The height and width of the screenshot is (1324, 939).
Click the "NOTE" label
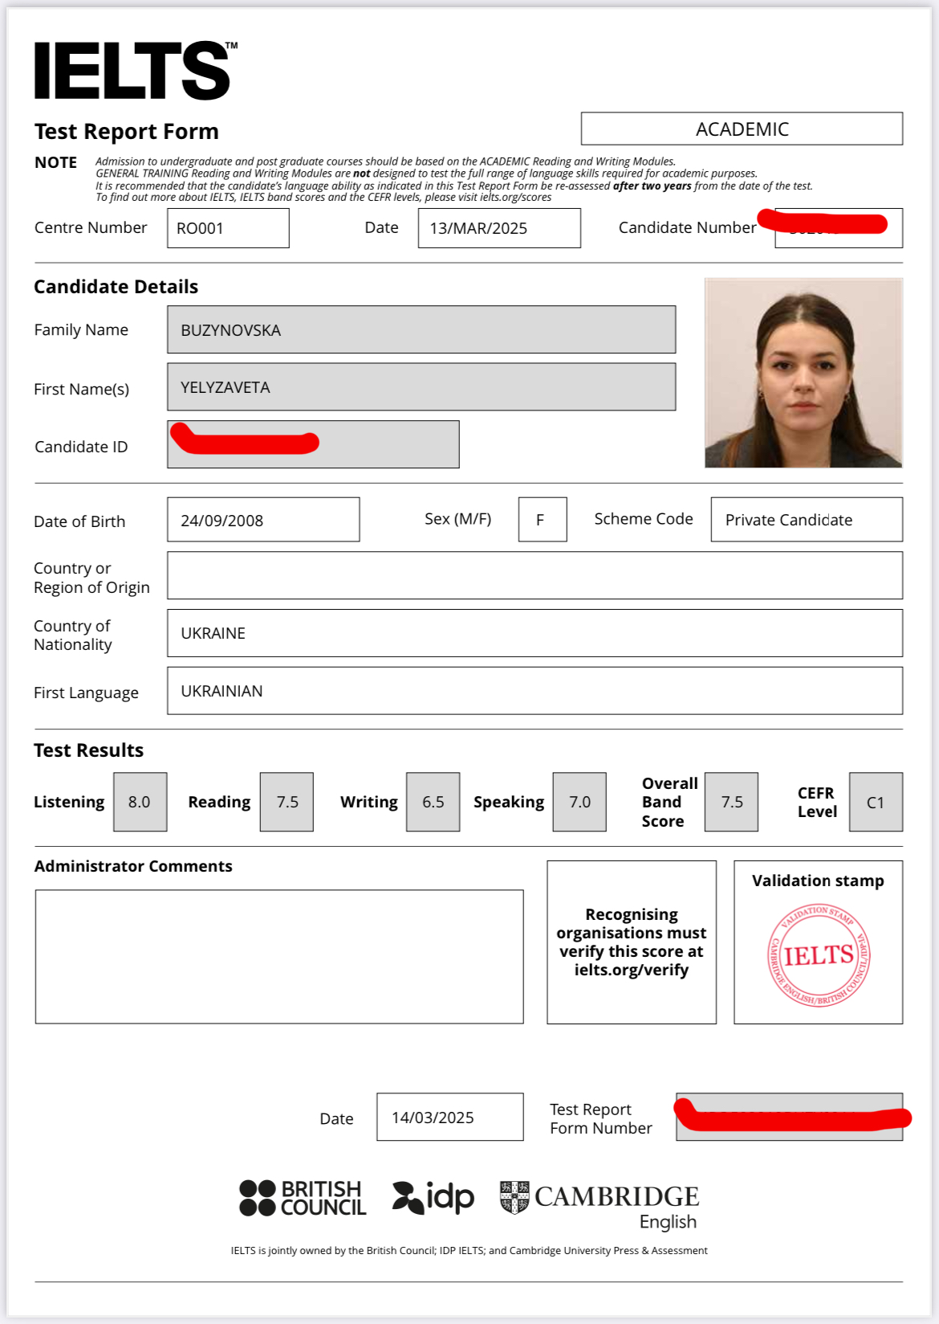(55, 162)
